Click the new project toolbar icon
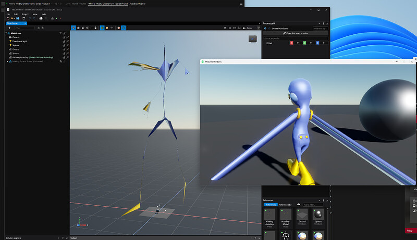Viewport: 417px width, 240px height. coord(8,18)
